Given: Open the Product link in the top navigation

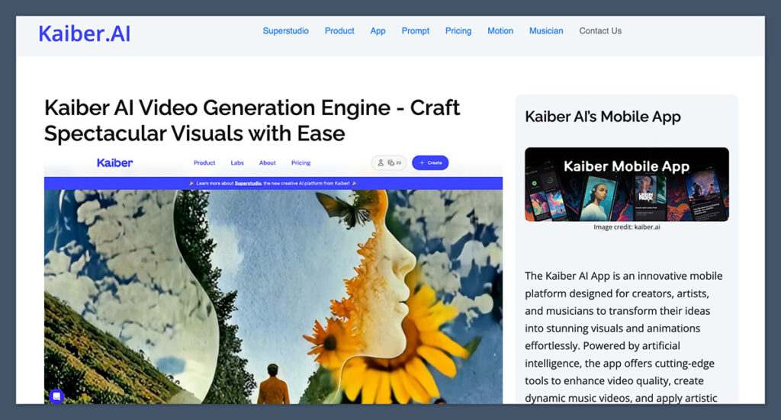Looking at the screenshot, I should (339, 30).
